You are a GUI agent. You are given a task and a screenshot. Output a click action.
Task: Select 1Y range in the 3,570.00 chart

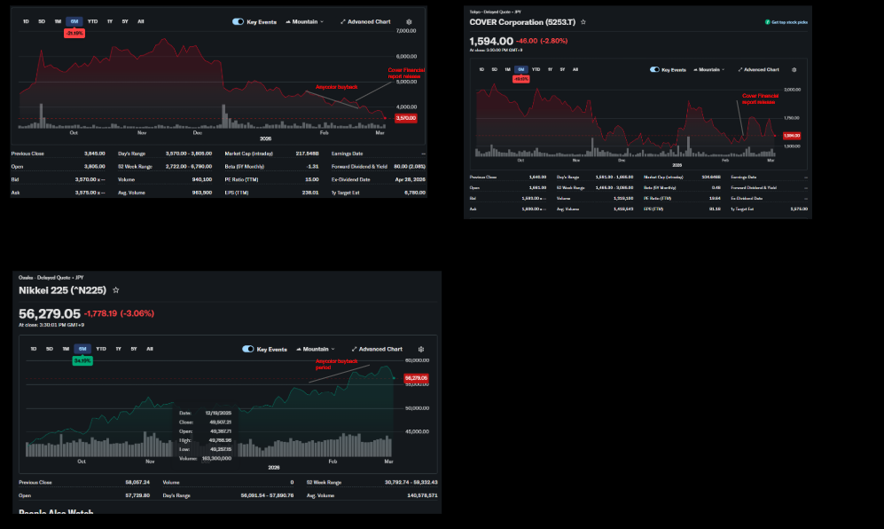[x=110, y=21]
